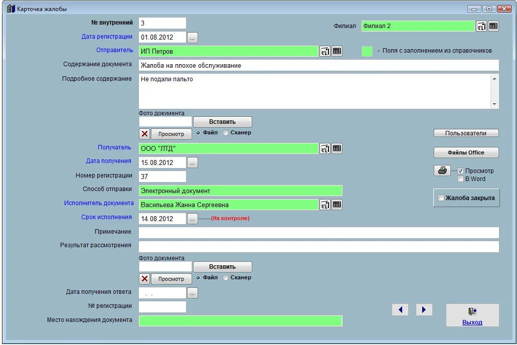The height and width of the screenshot is (345, 517).
Task: Click the Выход link
Action: pyautogui.click(x=472, y=322)
